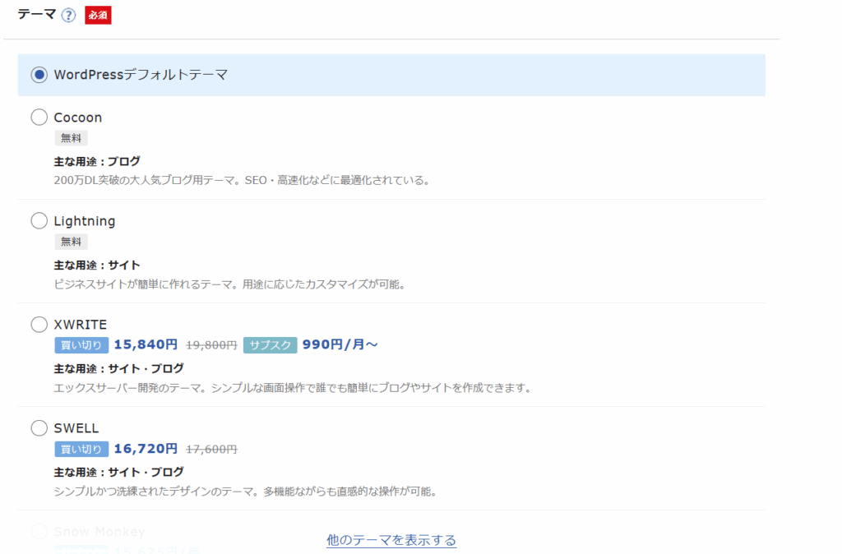
Task: Click the 990円/月〜 subscription price
Action: (340, 344)
